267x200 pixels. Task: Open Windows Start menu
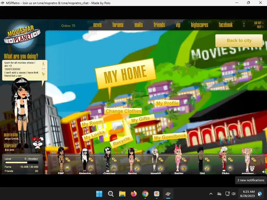[x=99, y=194]
